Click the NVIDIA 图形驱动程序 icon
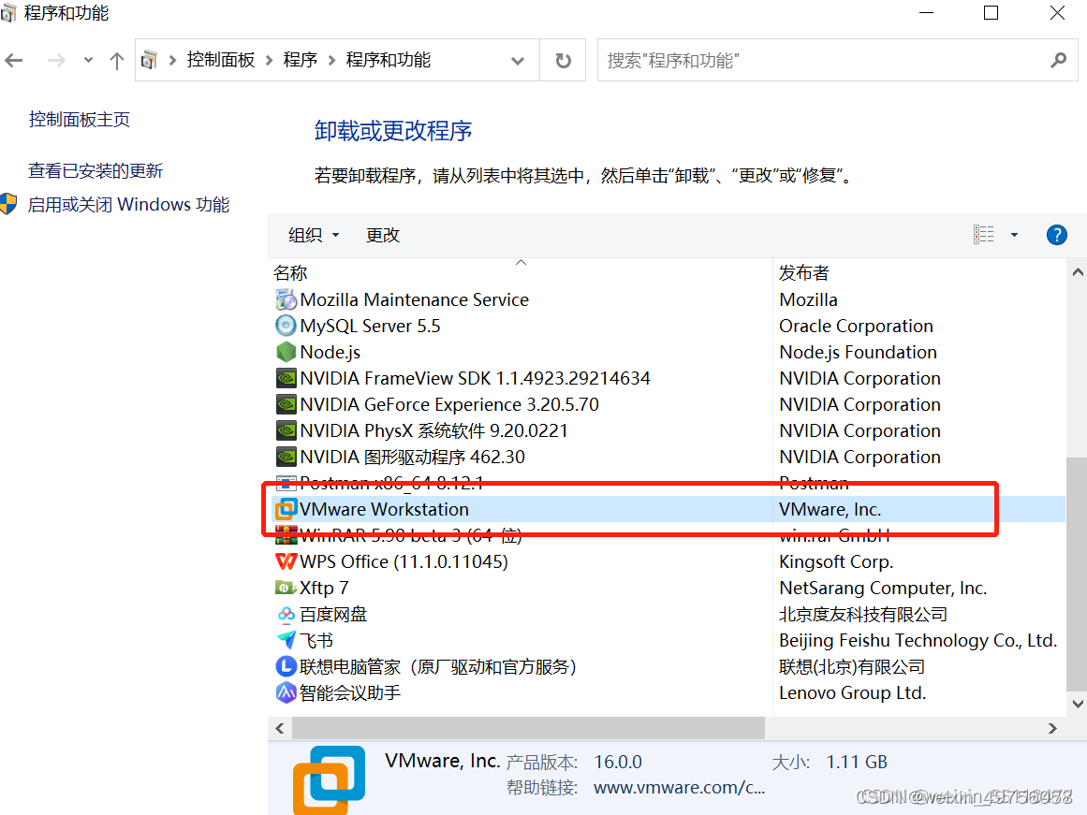Screen dimensions: 1087x815 [x=286, y=458]
